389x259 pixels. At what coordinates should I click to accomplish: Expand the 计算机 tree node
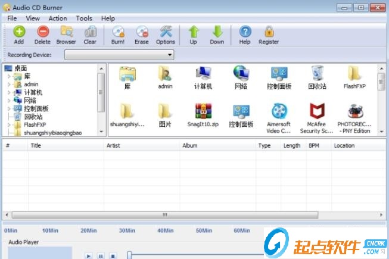pos(9,92)
